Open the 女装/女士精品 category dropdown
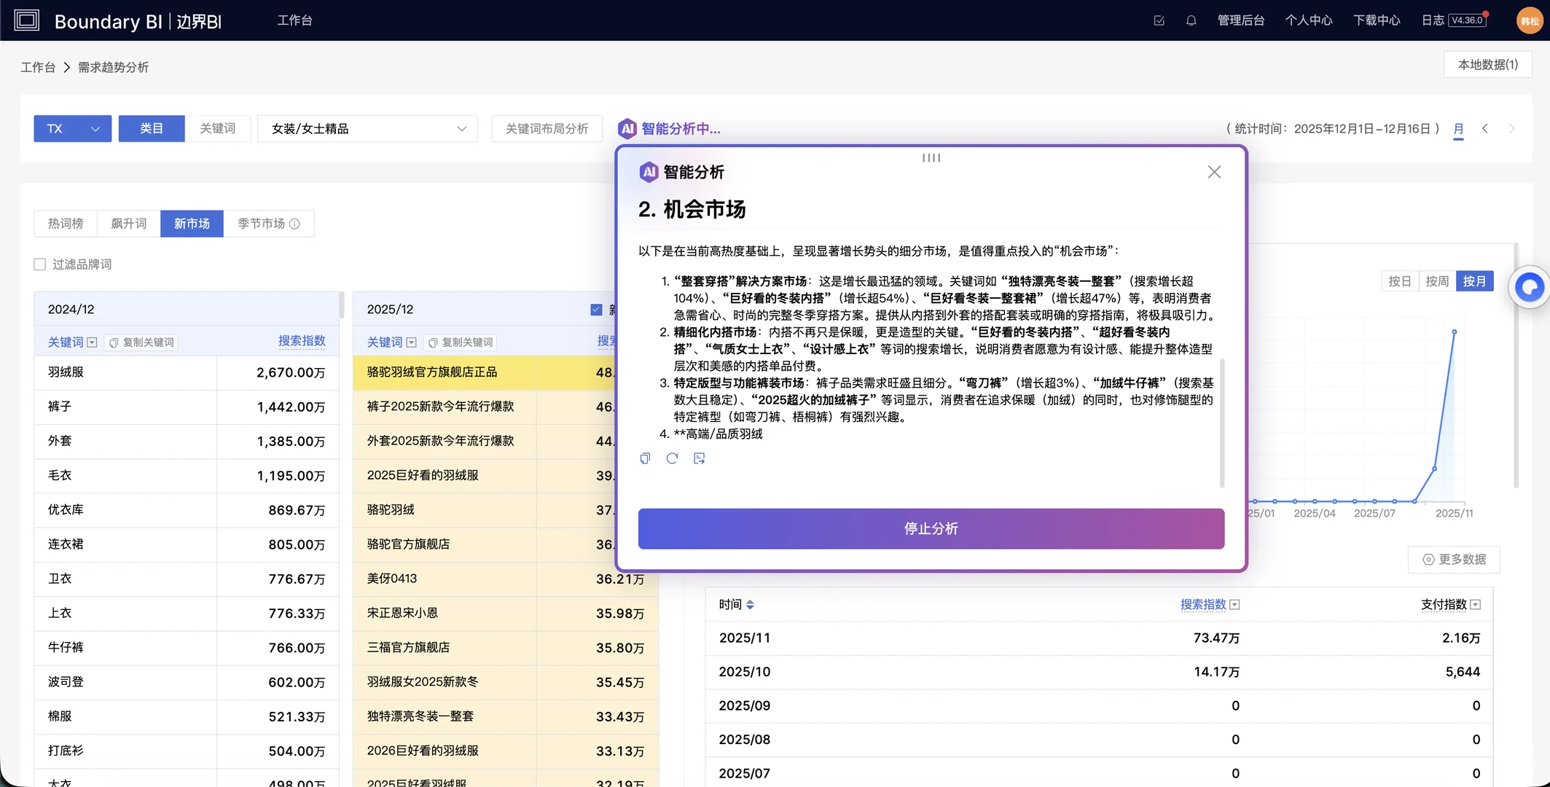The height and width of the screenshot is (787, 1550). tap(368, 128)
